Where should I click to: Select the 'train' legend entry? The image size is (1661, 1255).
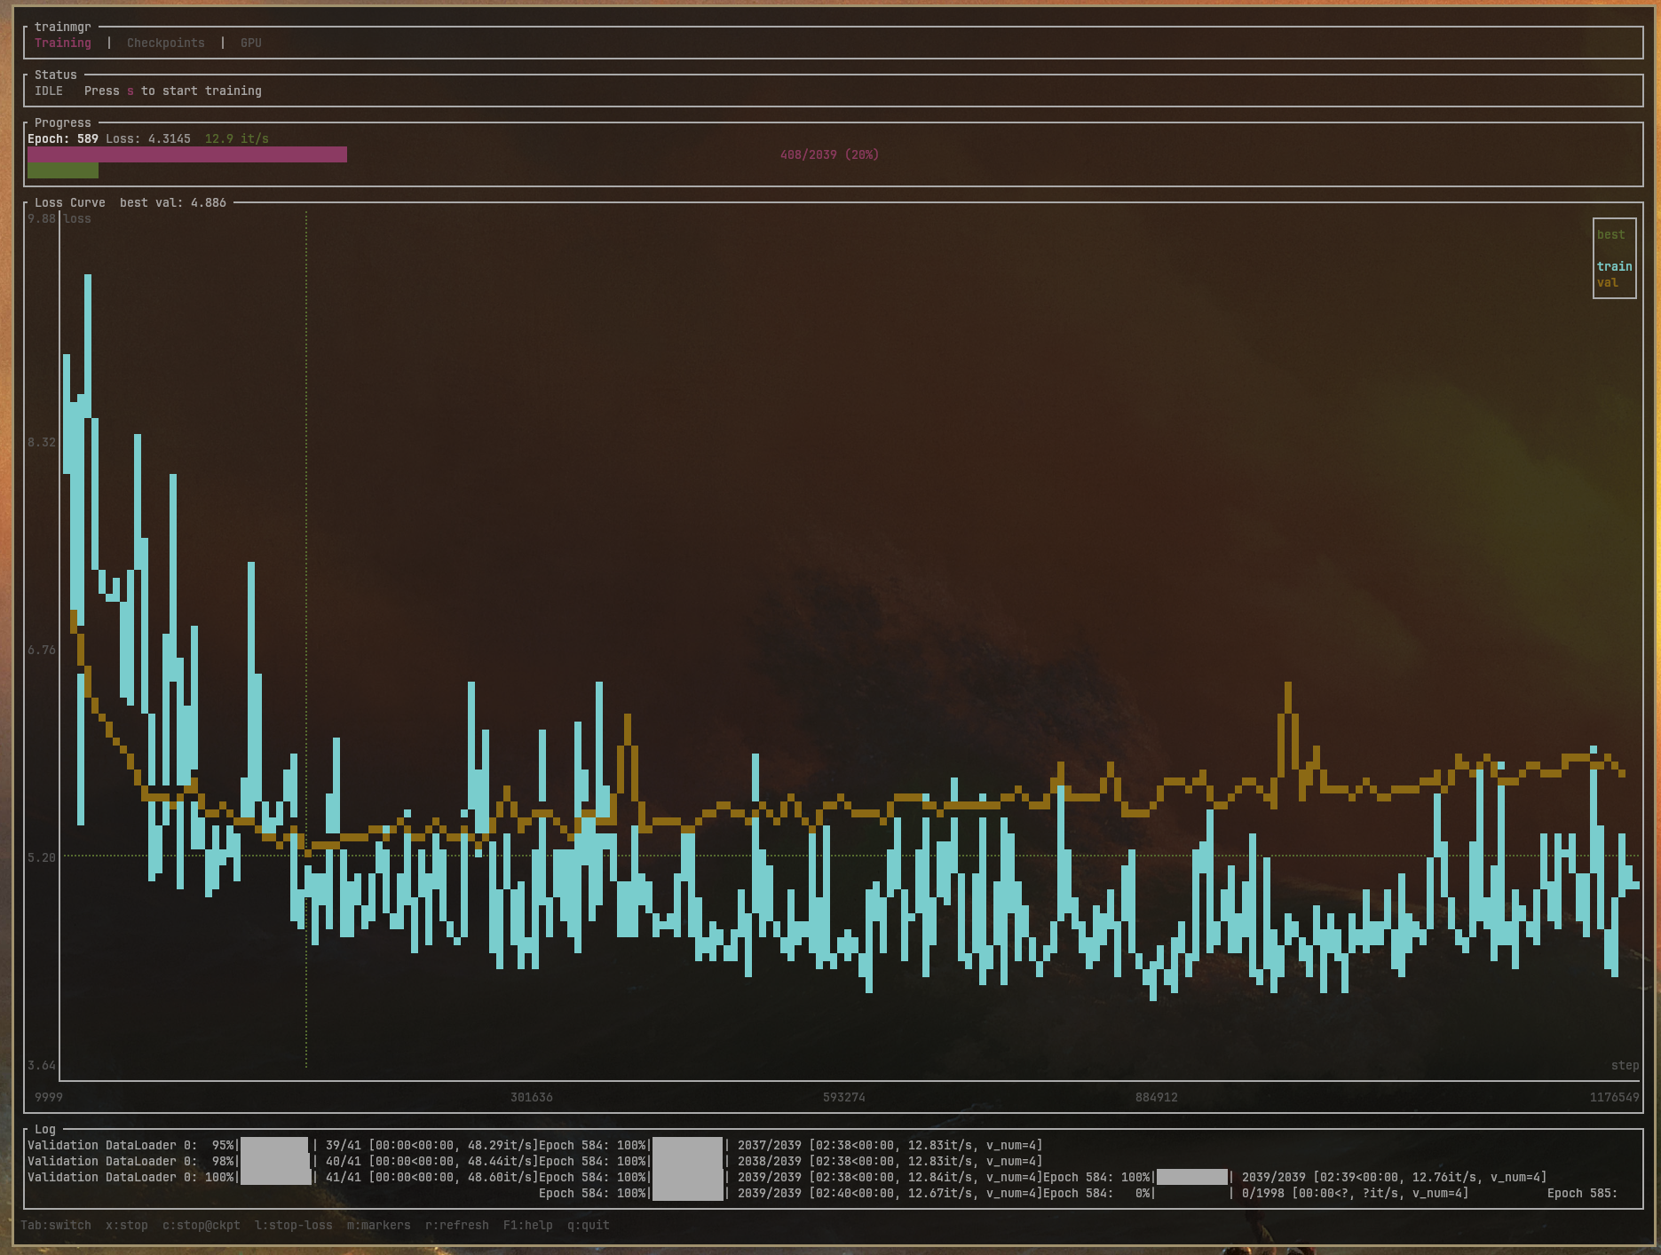click(1615, 266)
